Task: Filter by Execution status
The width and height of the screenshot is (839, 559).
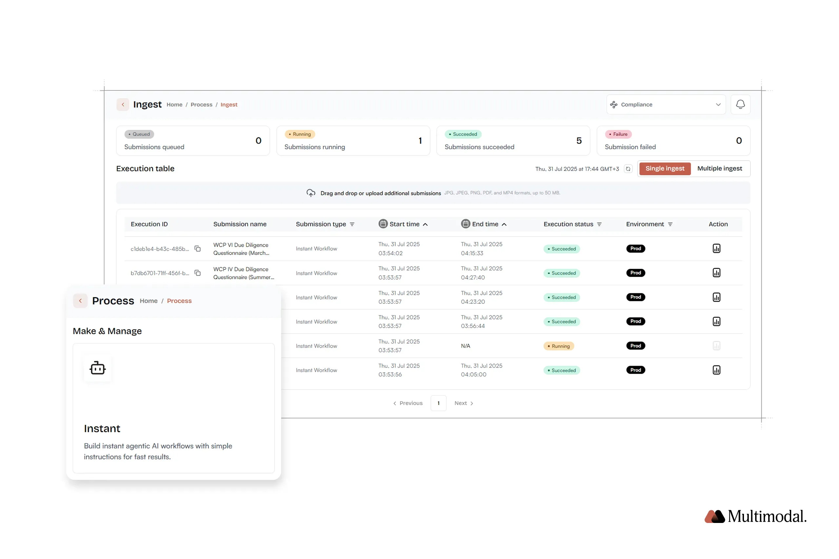Action: (599, 224)
